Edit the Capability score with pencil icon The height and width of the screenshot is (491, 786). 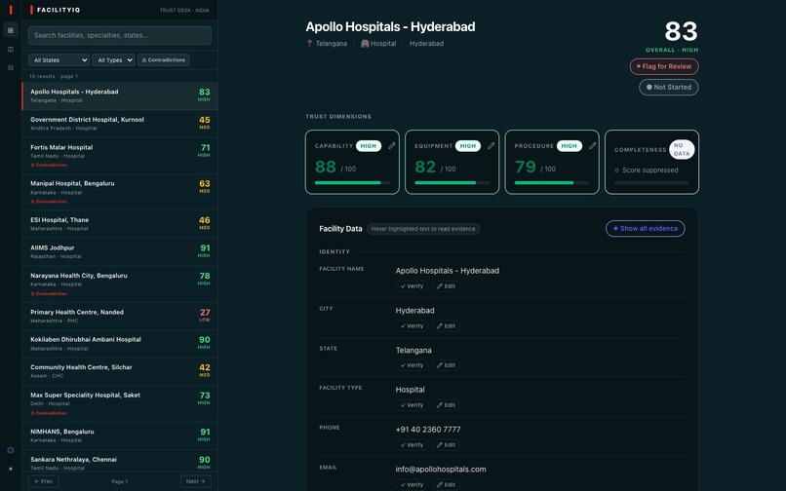tap(391, 146)
